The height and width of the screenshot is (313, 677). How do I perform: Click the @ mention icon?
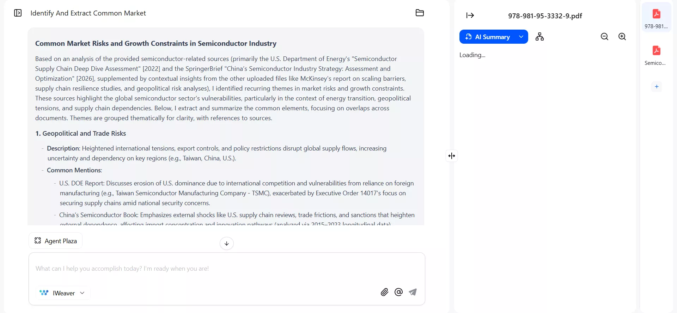(398, 292)
